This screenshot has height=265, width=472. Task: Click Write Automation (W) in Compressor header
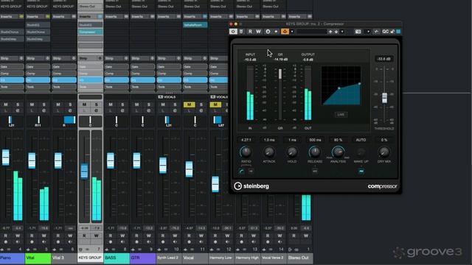[x=258, y=32]
